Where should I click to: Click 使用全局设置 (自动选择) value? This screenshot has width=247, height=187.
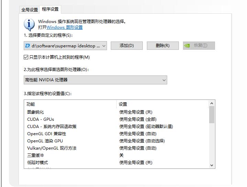point(142,141)
